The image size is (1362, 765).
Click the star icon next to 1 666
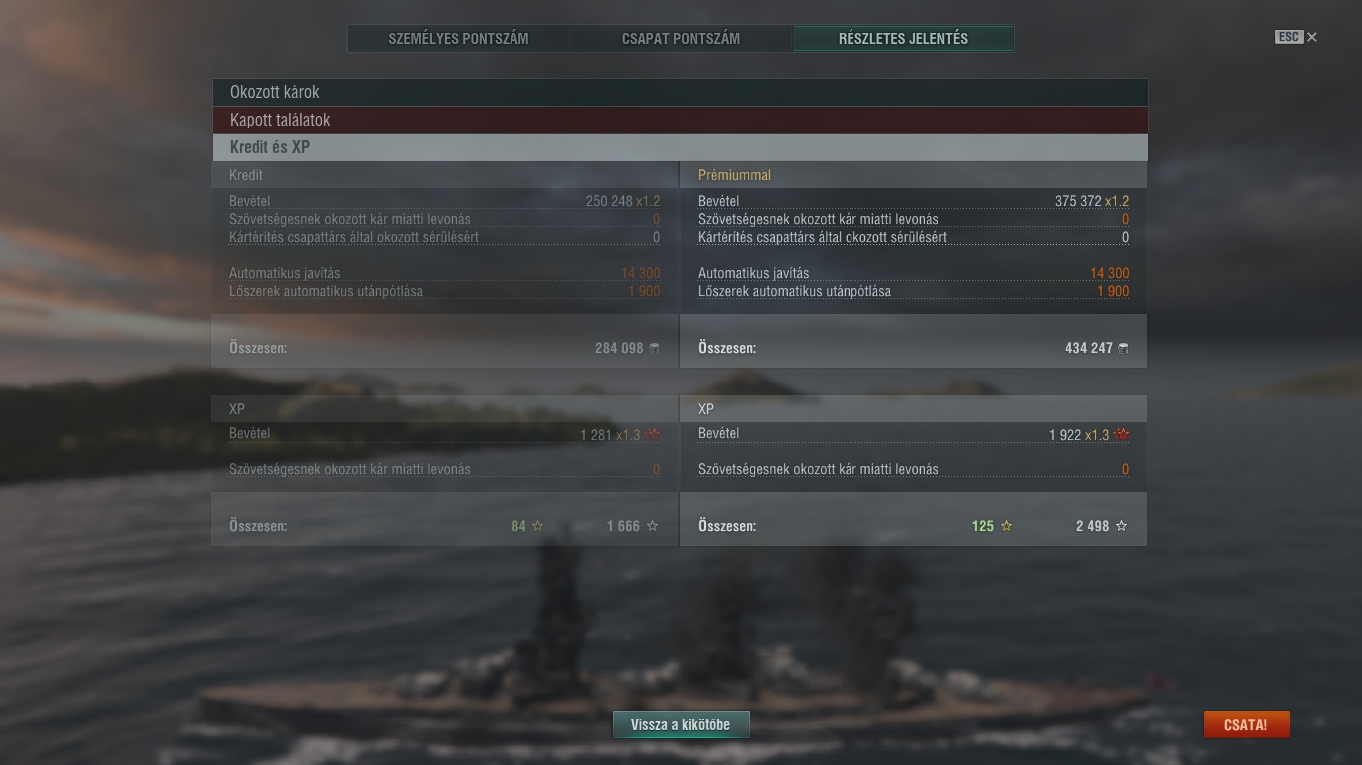pos(652,526)
